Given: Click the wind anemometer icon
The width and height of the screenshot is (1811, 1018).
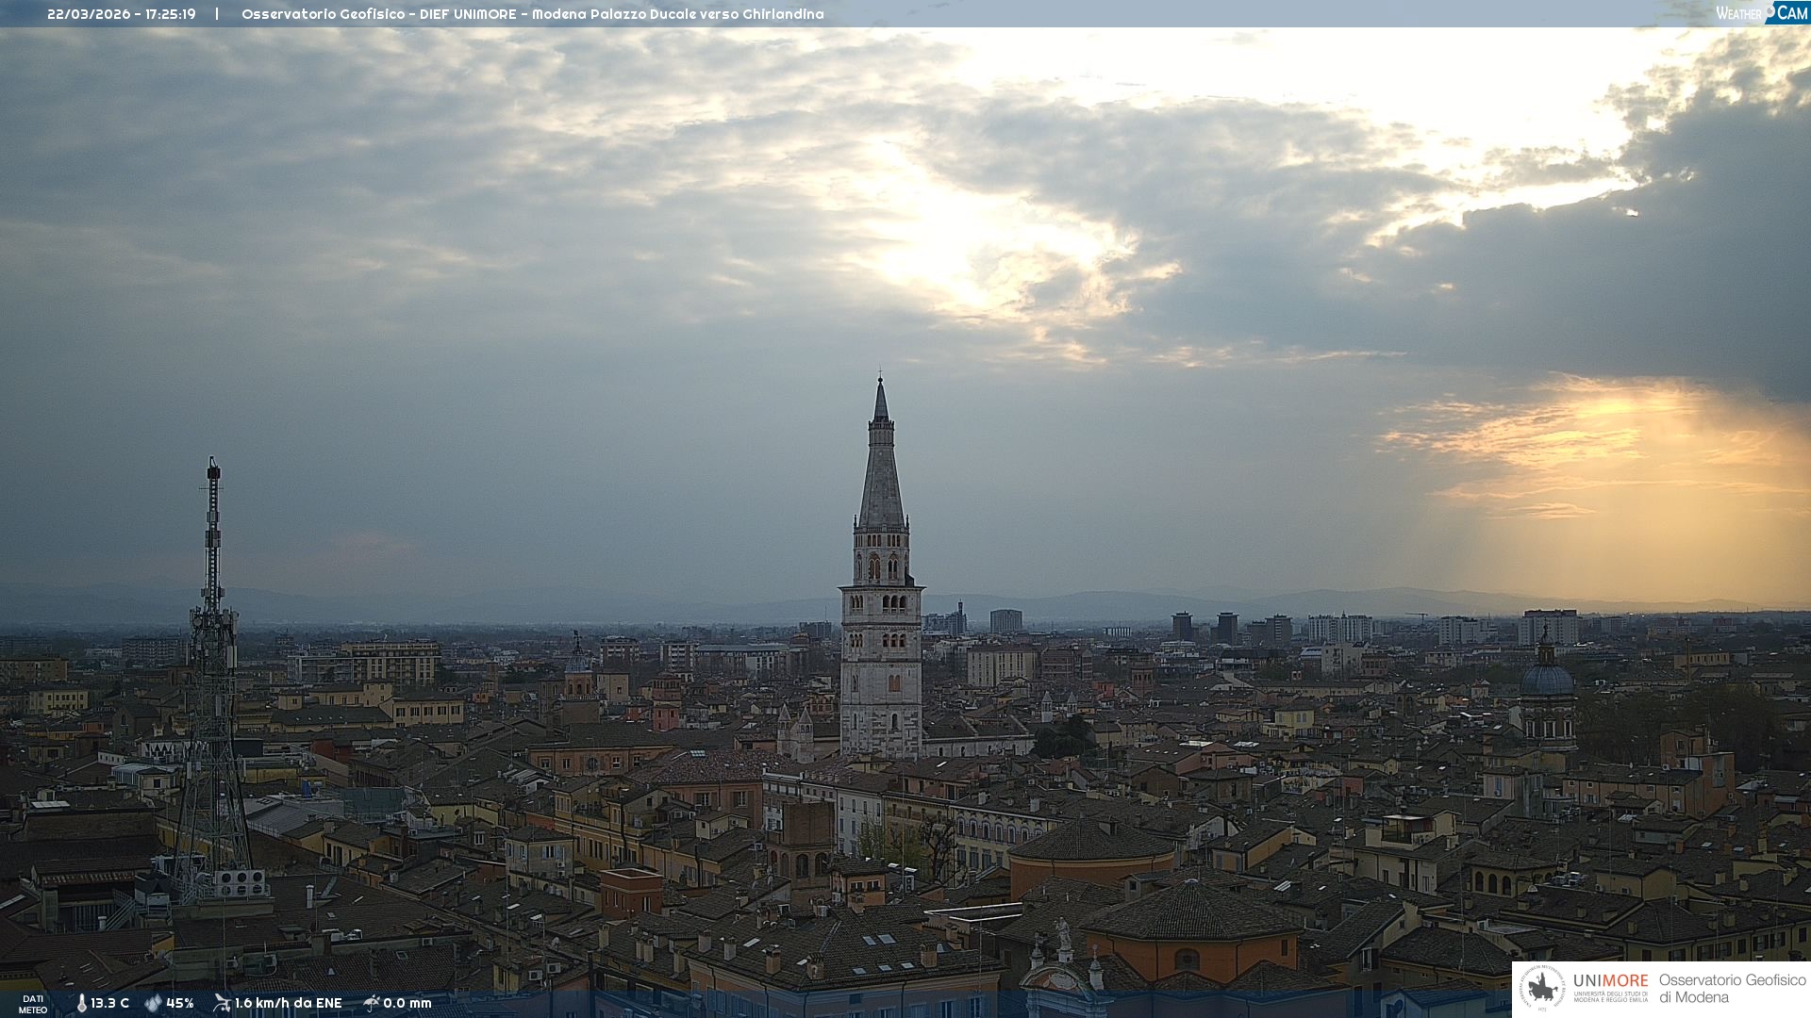Looking at the screenshot, I should click(222, 1003).
